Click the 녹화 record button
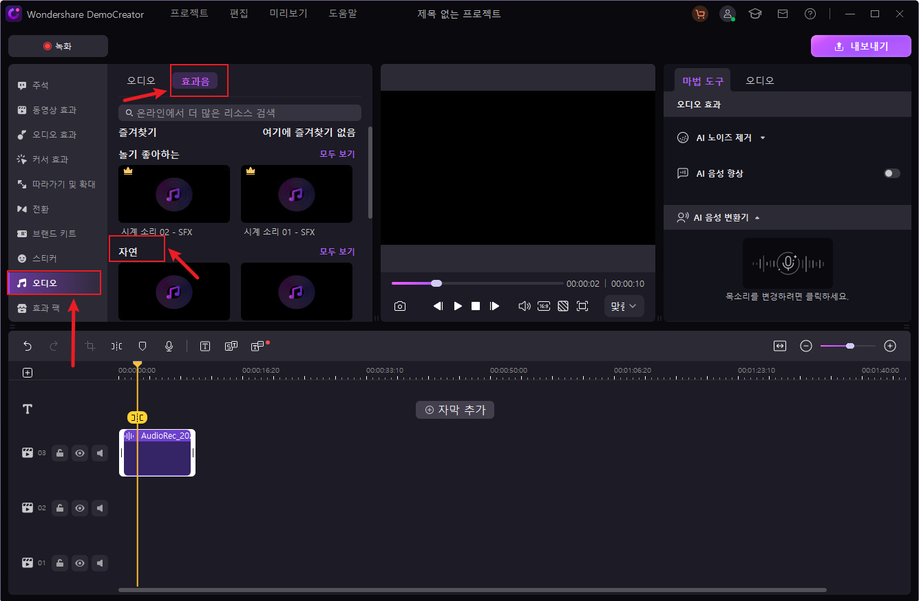Viewport: 919px width, 601px height. 58,46
